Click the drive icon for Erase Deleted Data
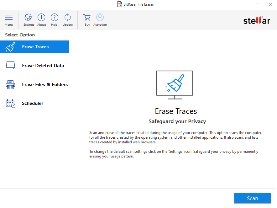The width and height of the screenshot is (277, 208). 10,66
